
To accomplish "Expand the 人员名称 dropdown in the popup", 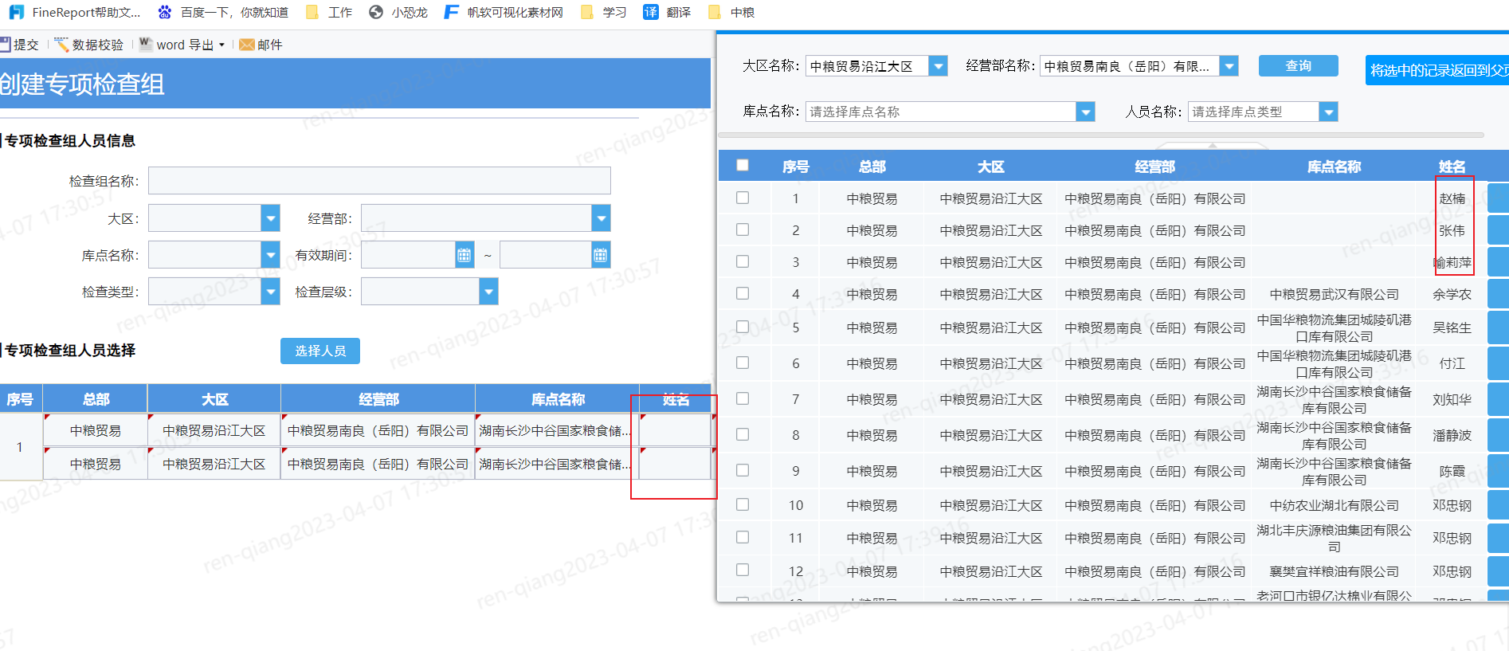I will point(1328,112).
